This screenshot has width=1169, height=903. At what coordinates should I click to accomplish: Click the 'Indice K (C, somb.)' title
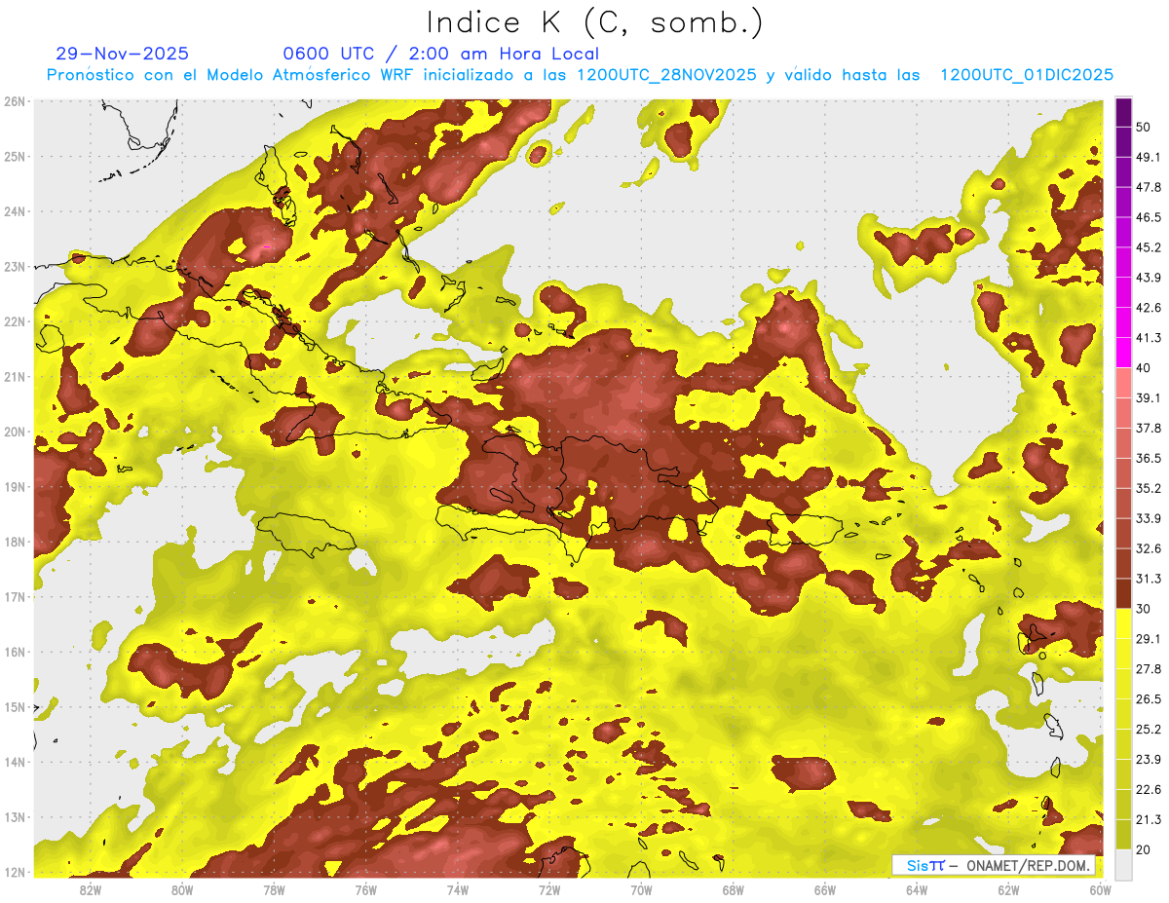[595, 23]
